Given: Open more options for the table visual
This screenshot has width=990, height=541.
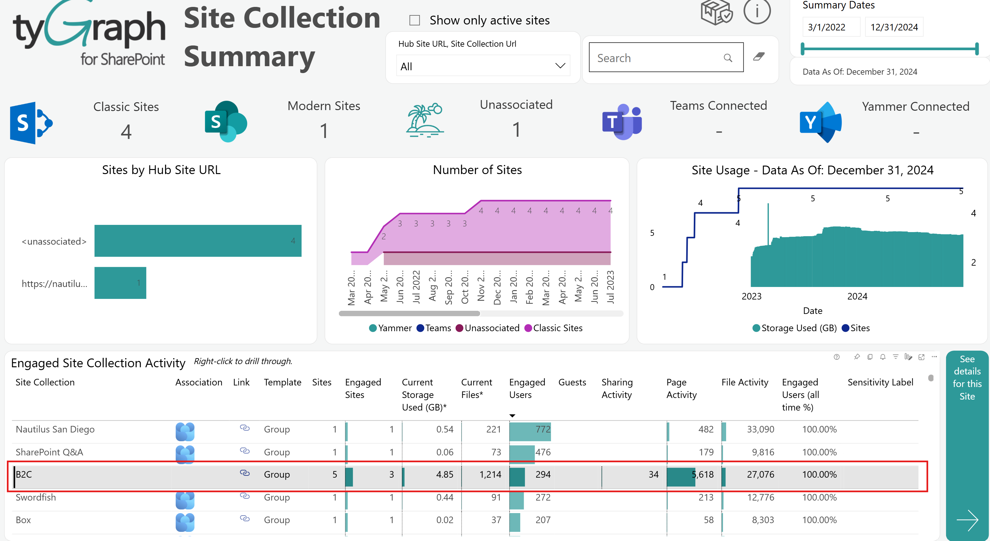Looking at the screenshot, I should 934,357.
